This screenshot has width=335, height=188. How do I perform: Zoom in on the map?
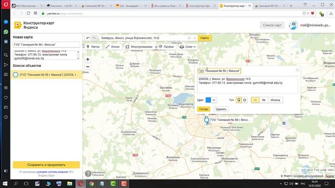click(x=87, y=60)
